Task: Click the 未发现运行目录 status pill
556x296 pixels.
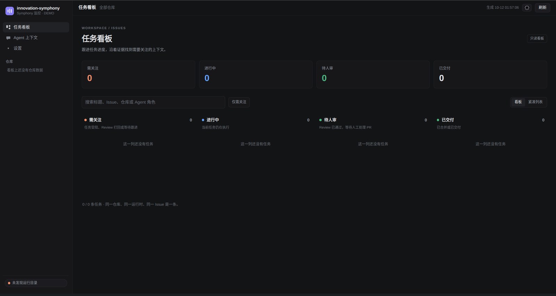Action: pyautogui.click(x=36, y=283)
